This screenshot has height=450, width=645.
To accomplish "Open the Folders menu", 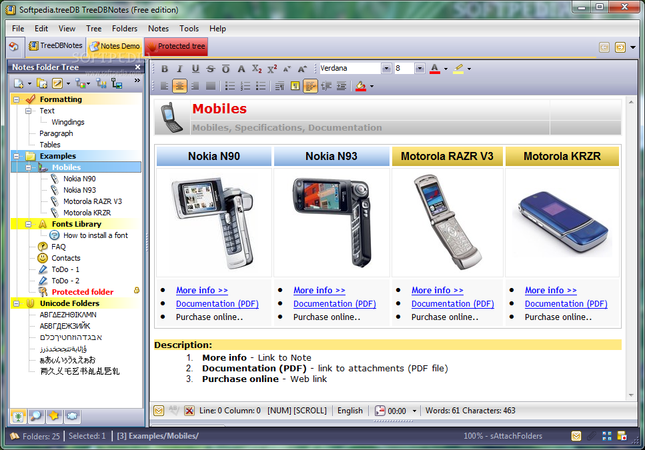I will point(125,29).
